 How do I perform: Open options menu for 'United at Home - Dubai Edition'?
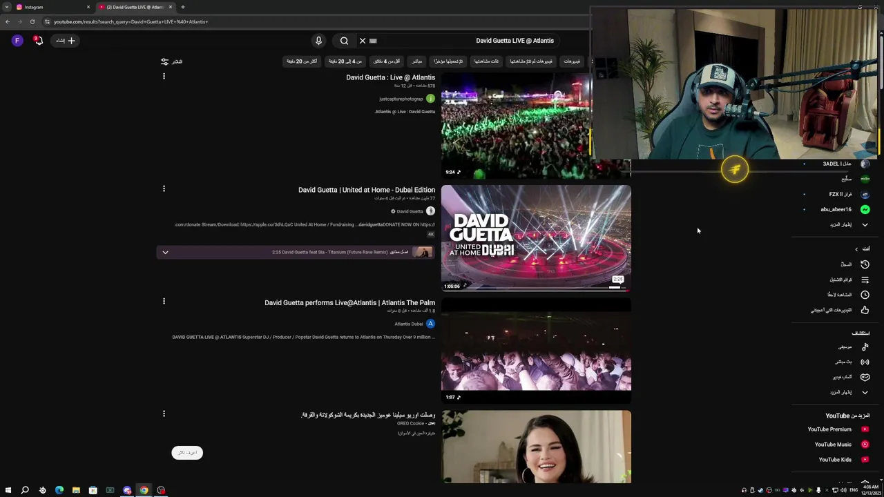pyautogui.click(x=164, y=188)
